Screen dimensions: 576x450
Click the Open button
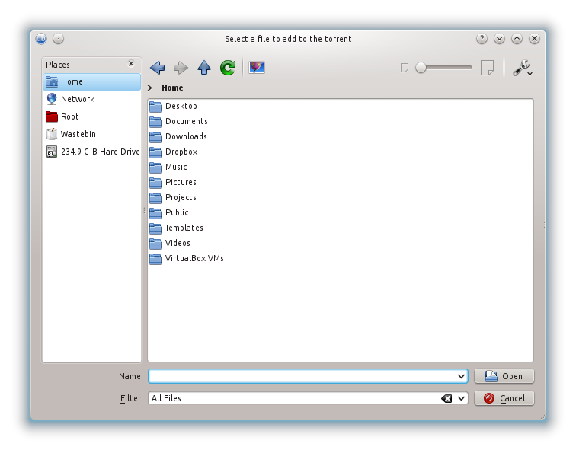point(504,376)
